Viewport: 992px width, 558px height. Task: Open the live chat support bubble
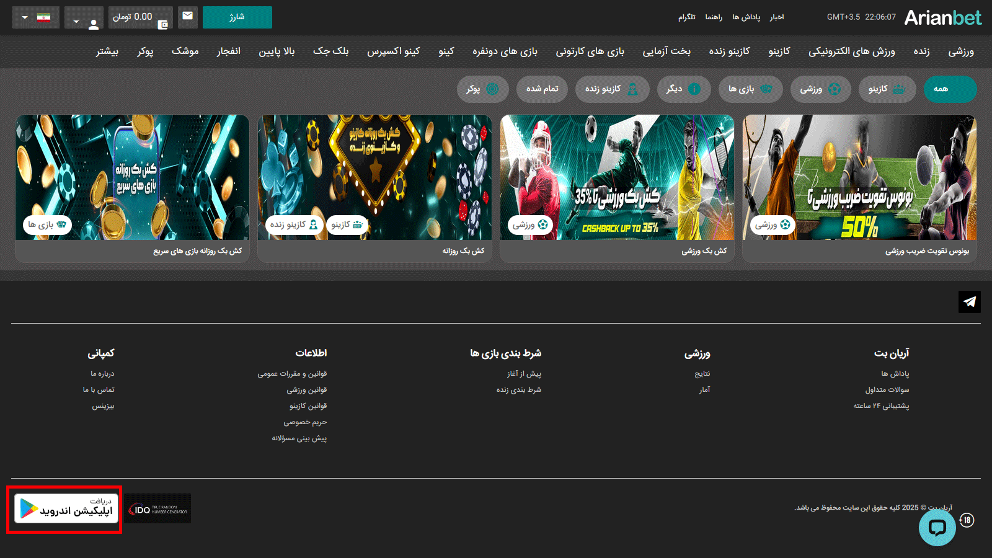tap(937, 528)
